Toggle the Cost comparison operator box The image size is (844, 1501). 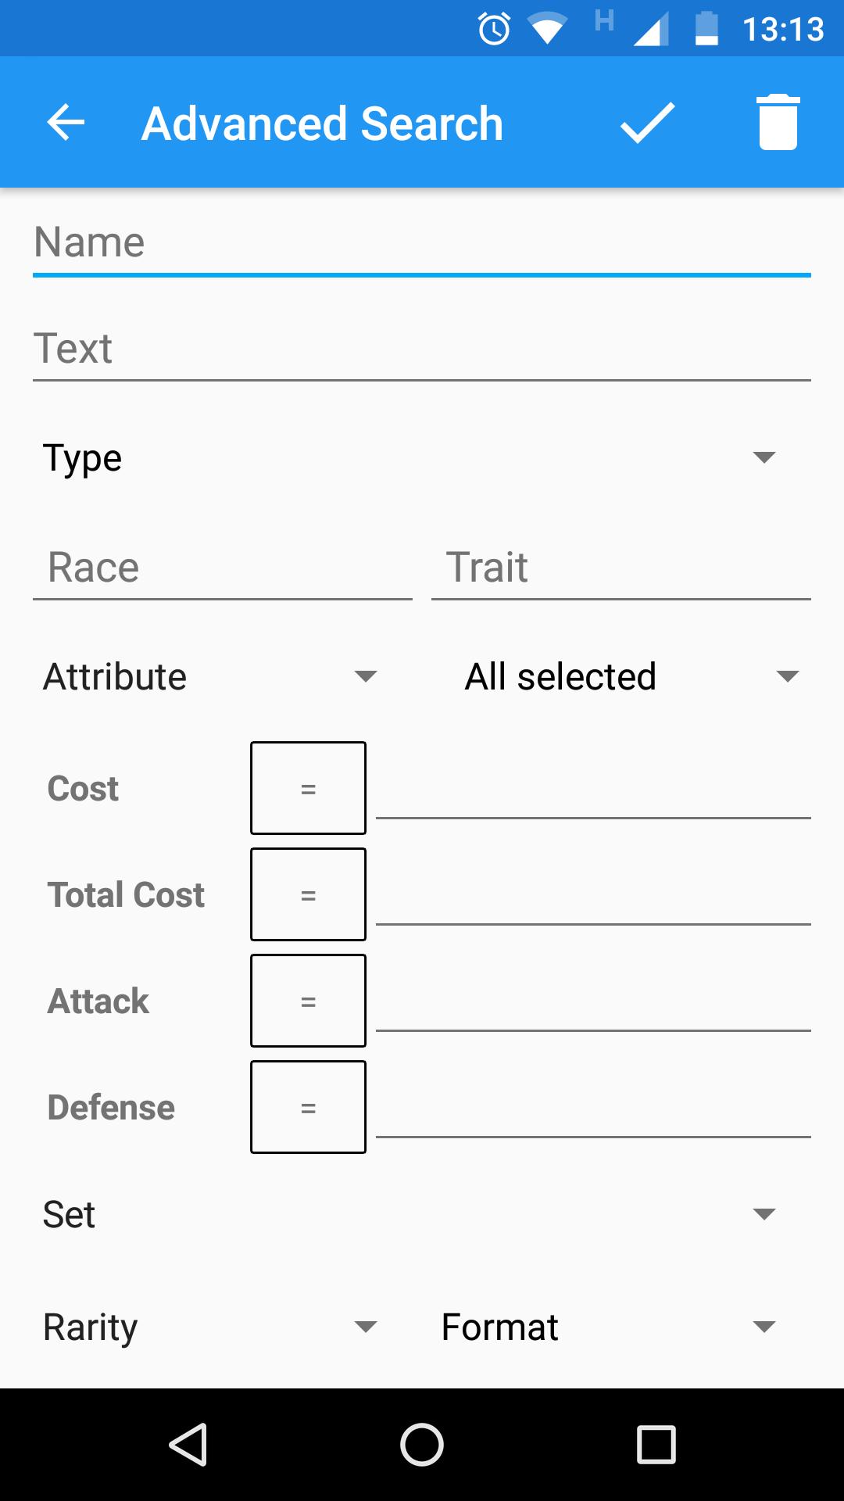pos(308,788)
